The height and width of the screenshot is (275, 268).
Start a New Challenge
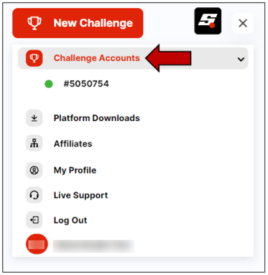point(78,23)
